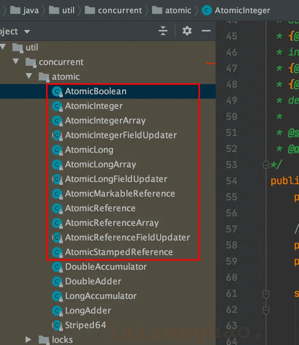
Task: Click the AtomicInteger breadcrumb class icon
Action: pos(207,10)
